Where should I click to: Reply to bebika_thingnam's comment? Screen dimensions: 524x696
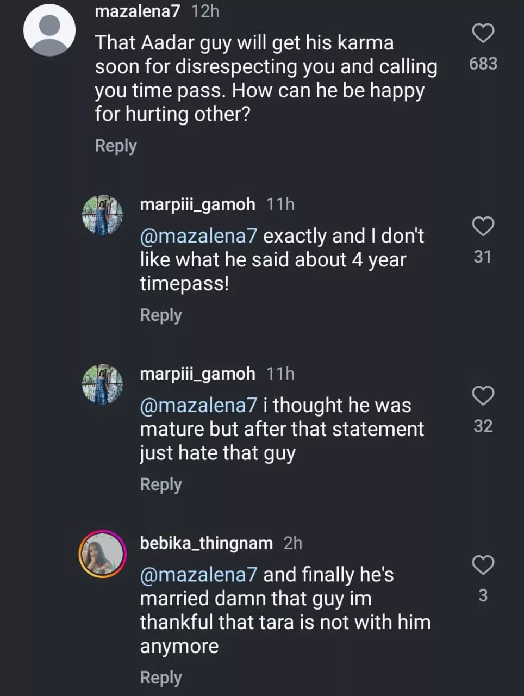160,678
